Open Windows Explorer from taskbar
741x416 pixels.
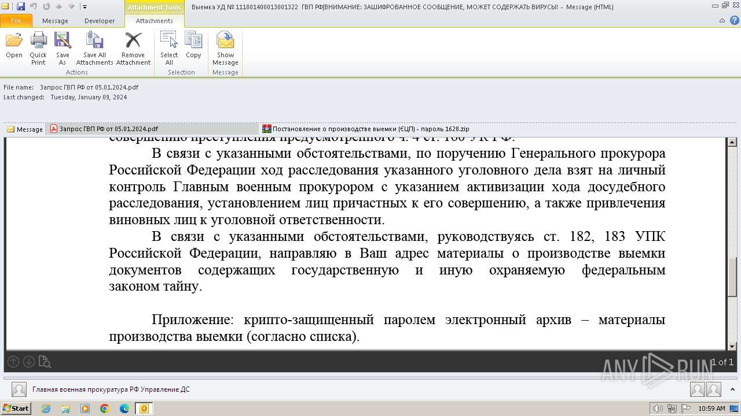[x=66, y=408]
